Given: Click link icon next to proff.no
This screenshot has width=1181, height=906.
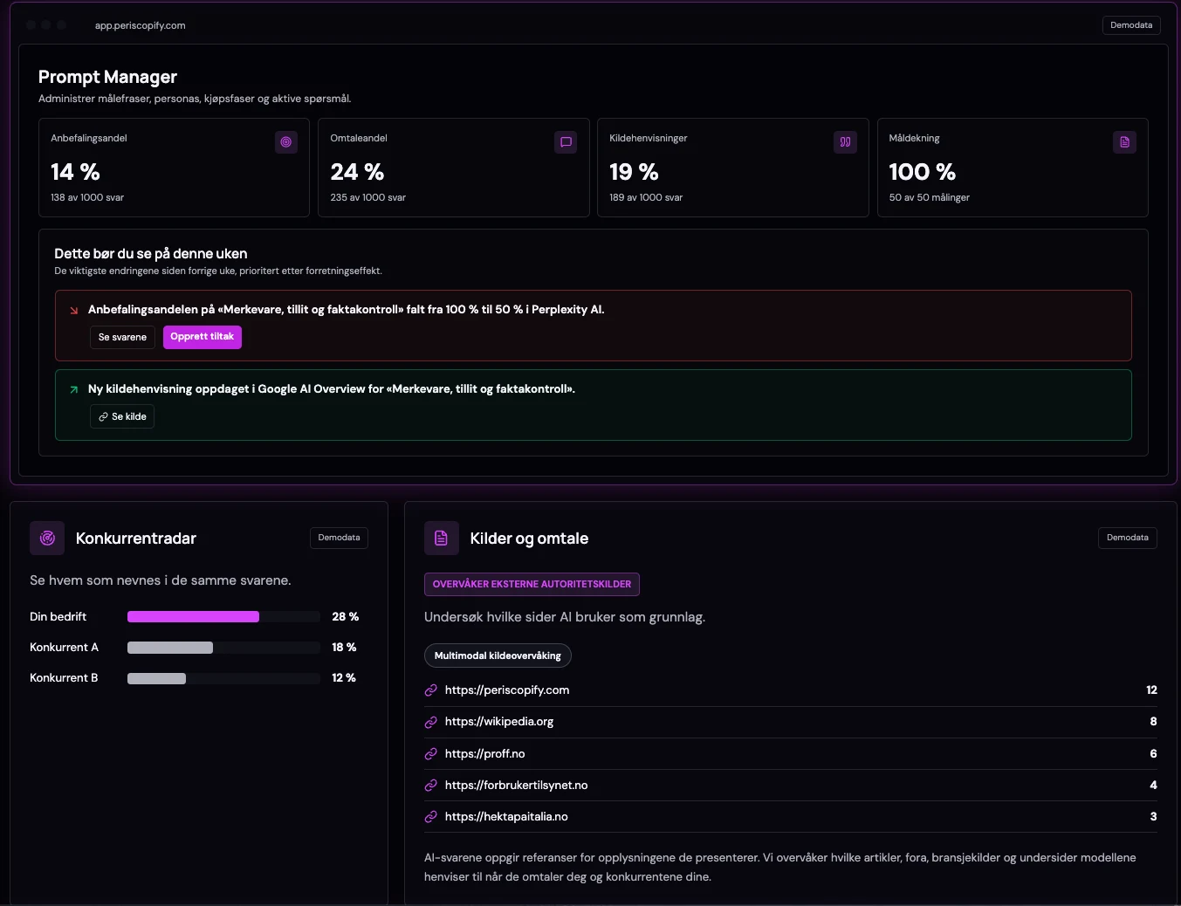Looking at the screenshot, I should pyautogui.click(x=430, y=754).
